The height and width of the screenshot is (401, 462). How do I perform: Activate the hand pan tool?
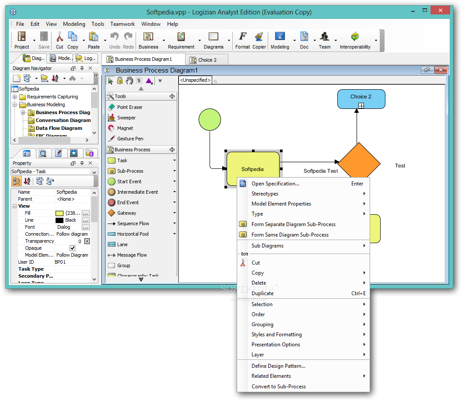129,80
